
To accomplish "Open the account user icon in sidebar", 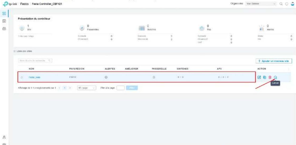I will point(4,137).
